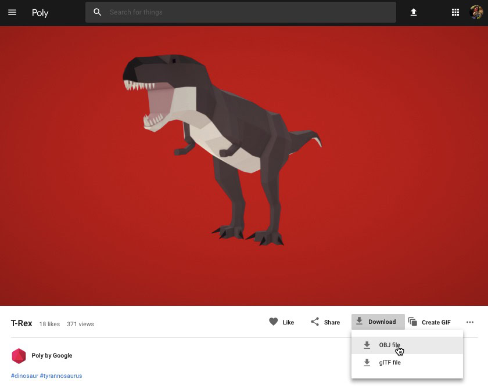Click the Share label

click(332, 323)
